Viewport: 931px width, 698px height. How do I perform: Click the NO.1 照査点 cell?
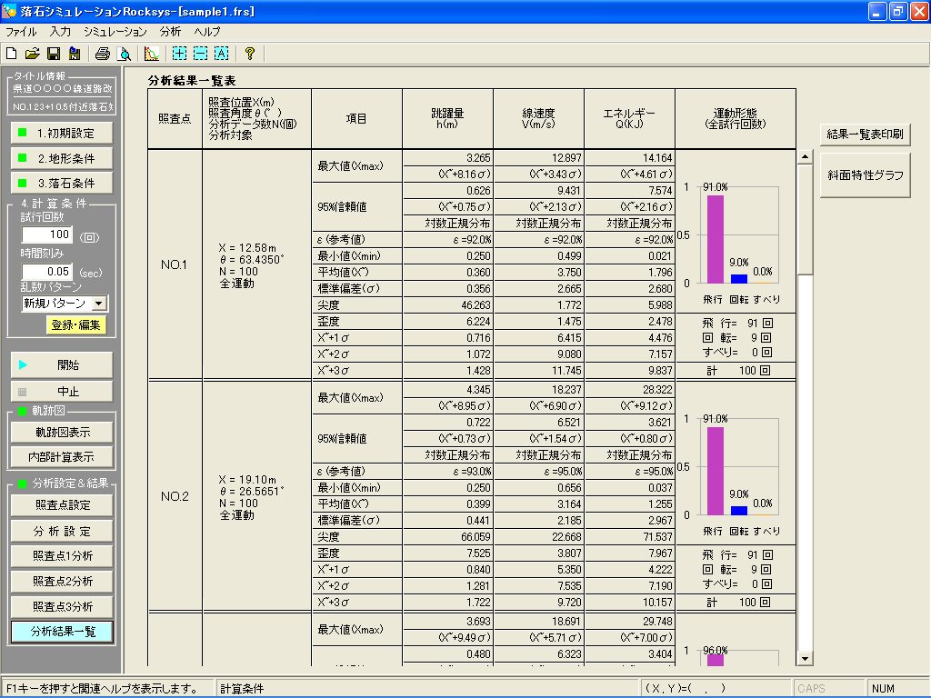point(175,264)
